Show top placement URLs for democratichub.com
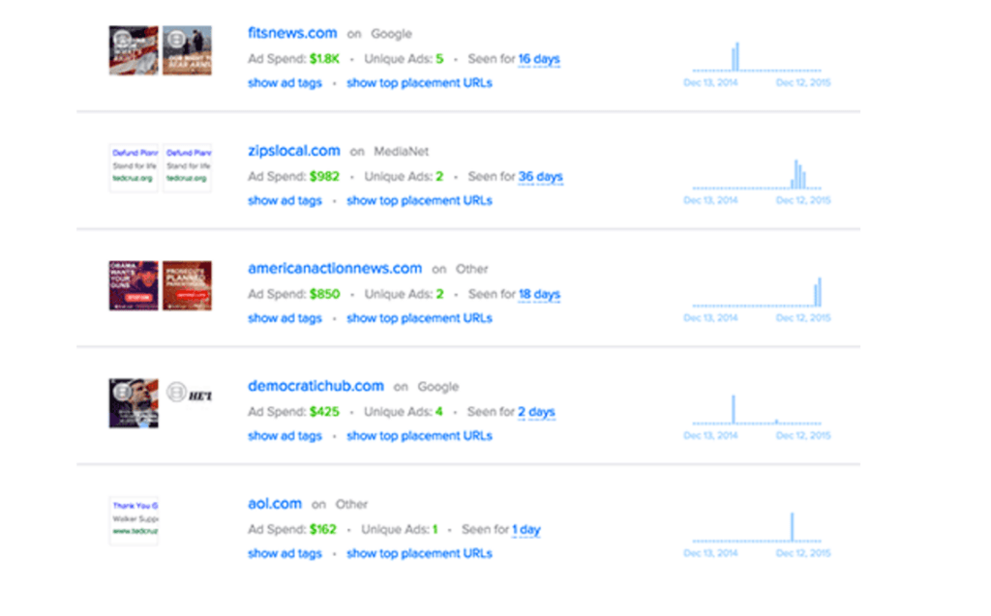This screenshot has height=616, width=991. [419, 435]
